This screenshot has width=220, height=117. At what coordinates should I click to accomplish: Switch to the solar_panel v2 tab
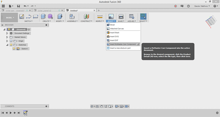coord(45,10)
